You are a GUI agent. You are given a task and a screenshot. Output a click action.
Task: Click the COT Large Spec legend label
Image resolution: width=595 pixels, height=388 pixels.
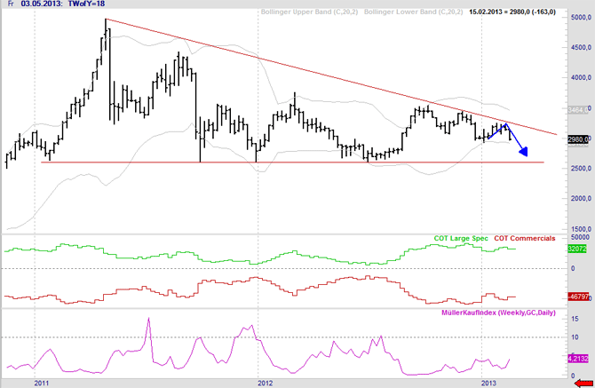460,239
